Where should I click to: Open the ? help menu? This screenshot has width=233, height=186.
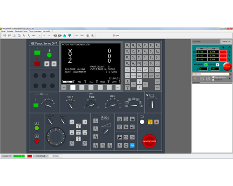coord(52,31)
